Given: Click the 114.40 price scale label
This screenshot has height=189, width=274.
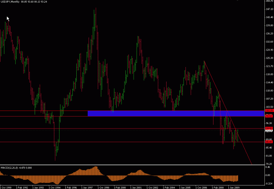Looking at the screenshot, I should [269, 82].
